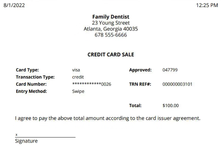Click the card issuer agreement sentence
The width and height of the screenshot is (222, 151).
click(108, 118)
